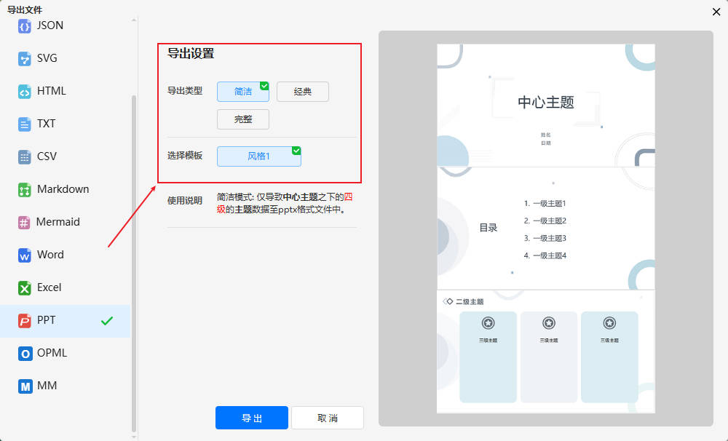Screen dimensions: 728x441
Task: Select the TXT document icon
Action: [25, 124]
